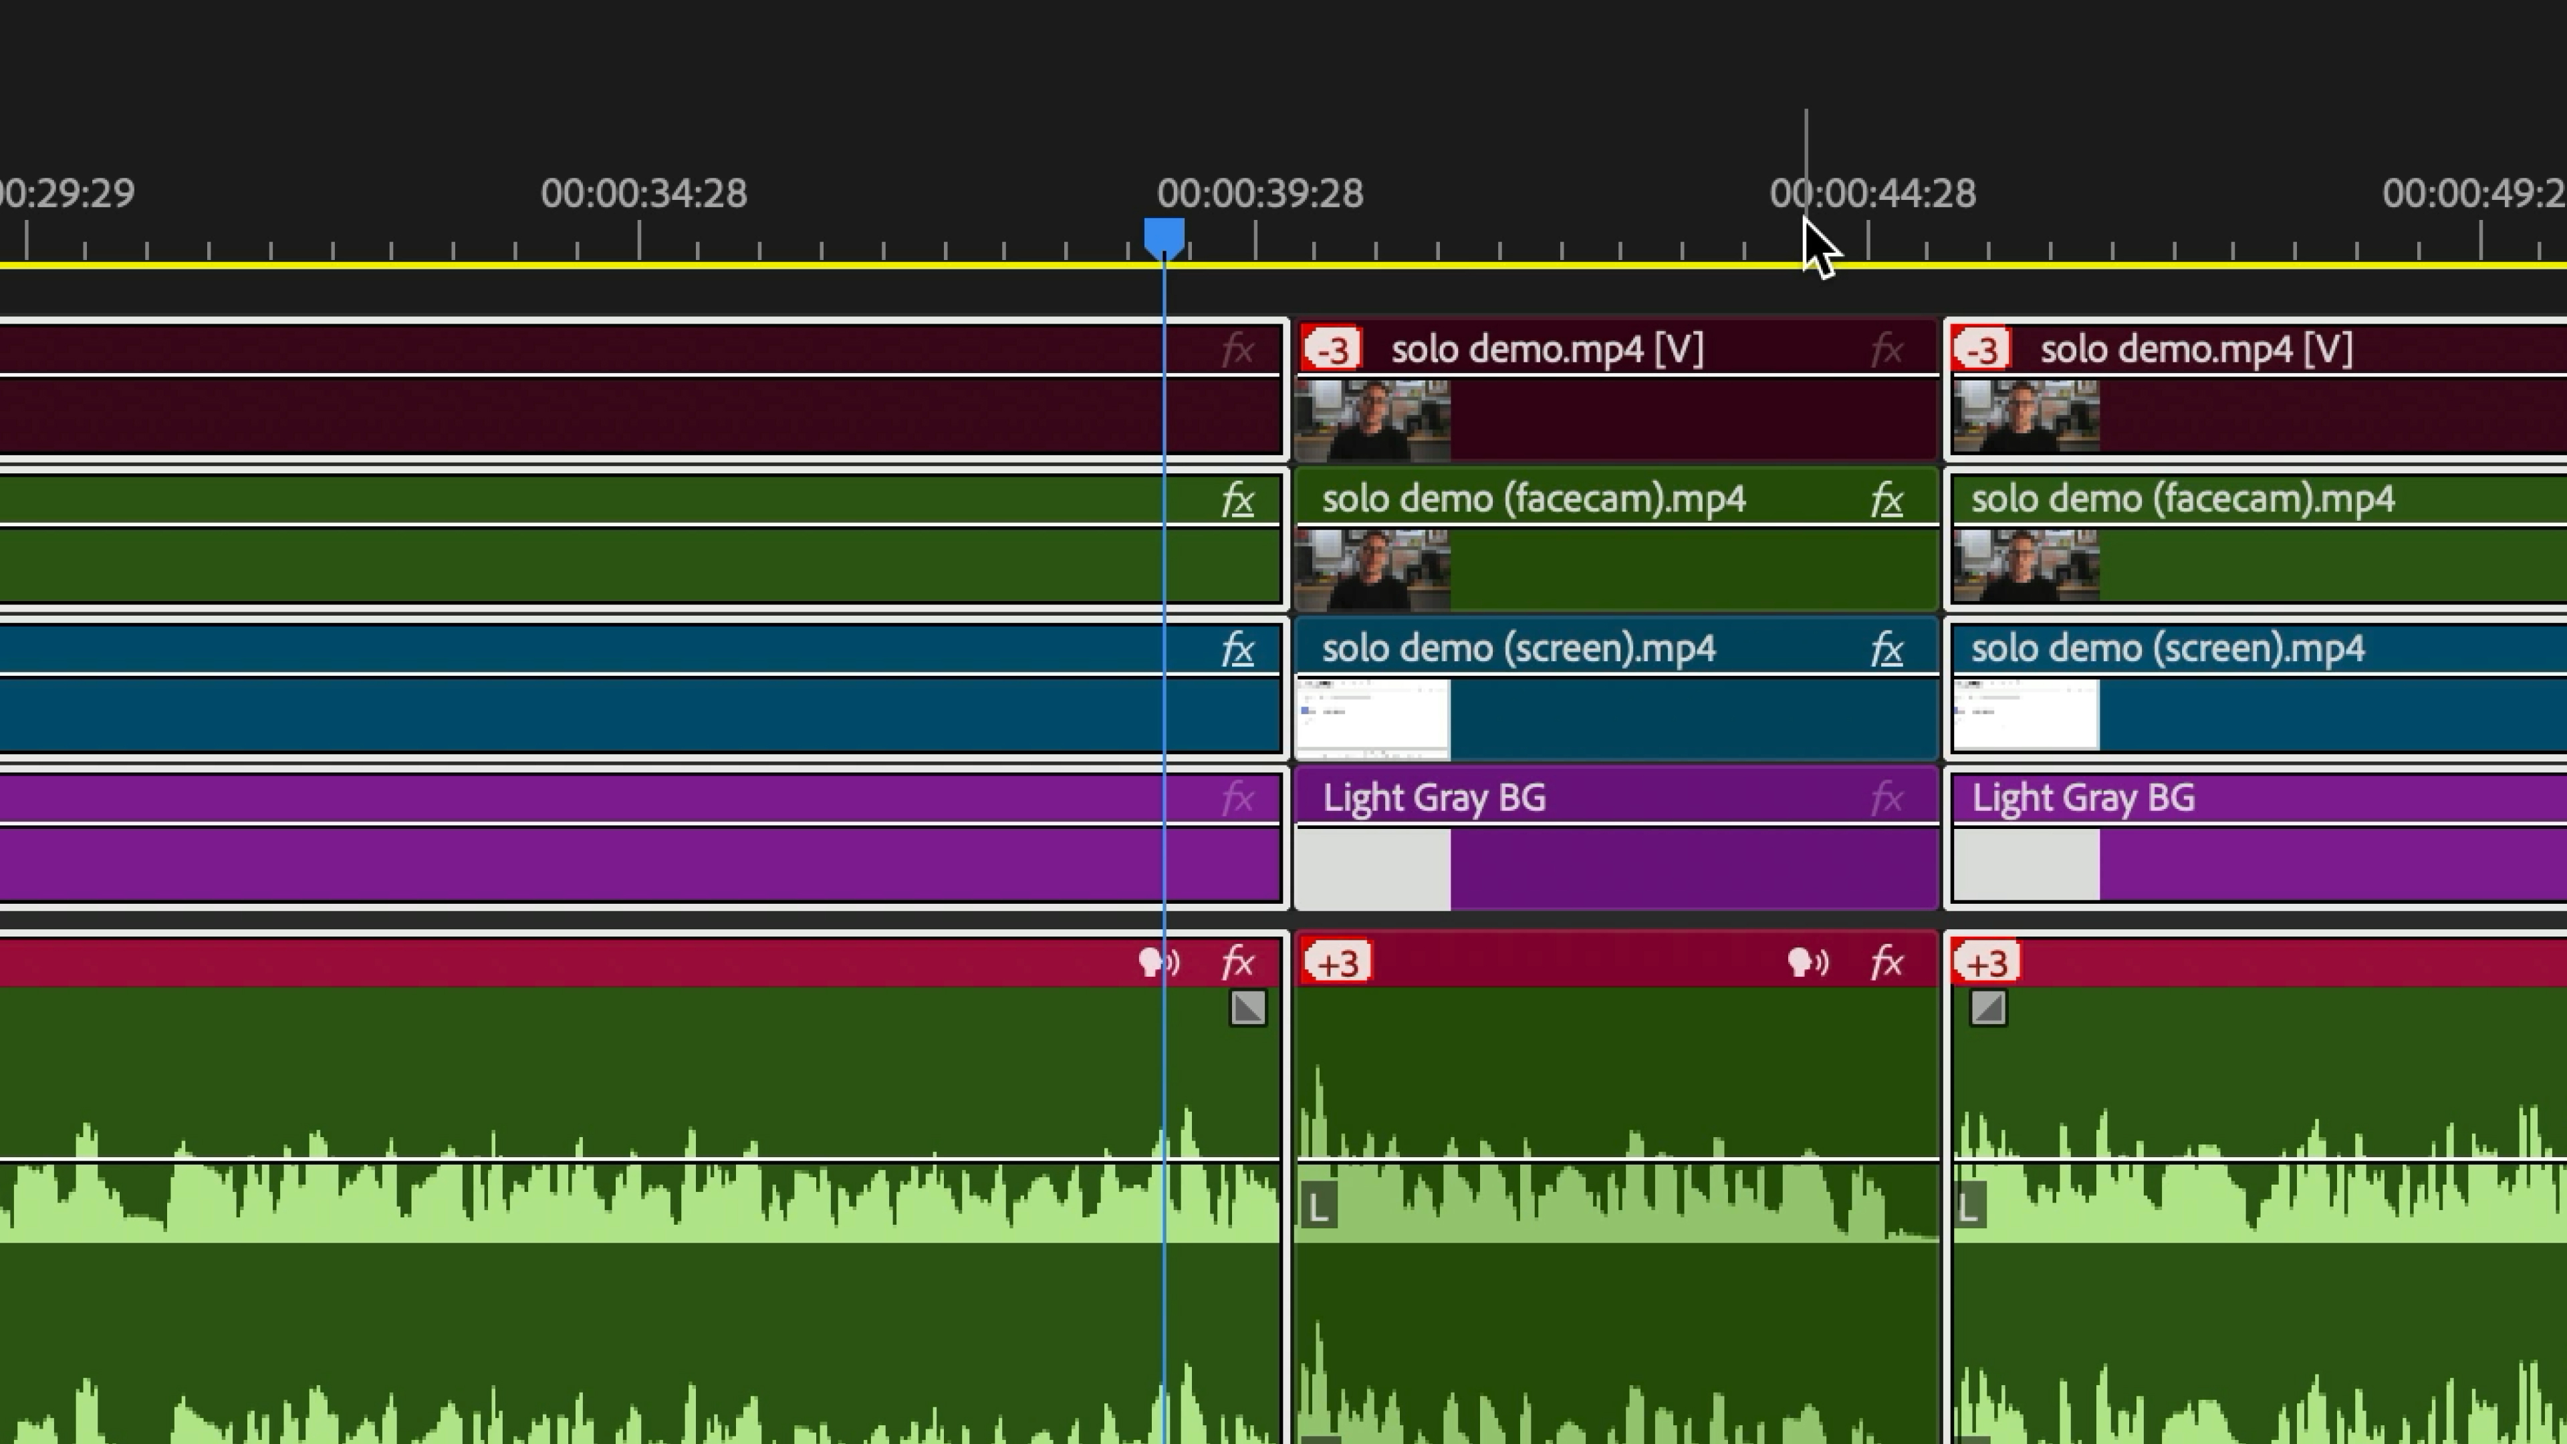Toggle the speaker icon on the leftmost audio clip

click(x=1158, y=962)
